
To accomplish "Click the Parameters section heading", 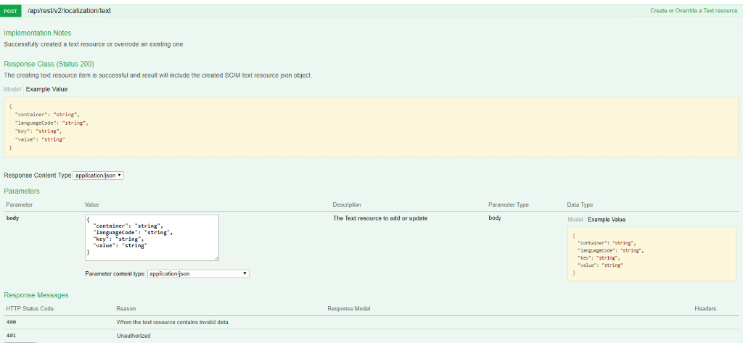I will click(x=22, y=191).
